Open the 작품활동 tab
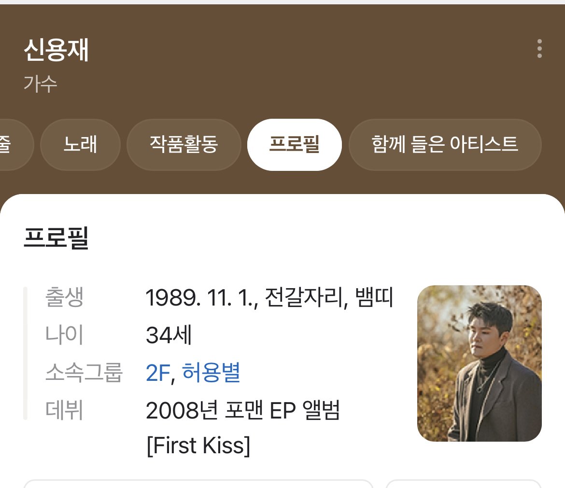This screenshot has width=565, height=488. pos(184,144)
